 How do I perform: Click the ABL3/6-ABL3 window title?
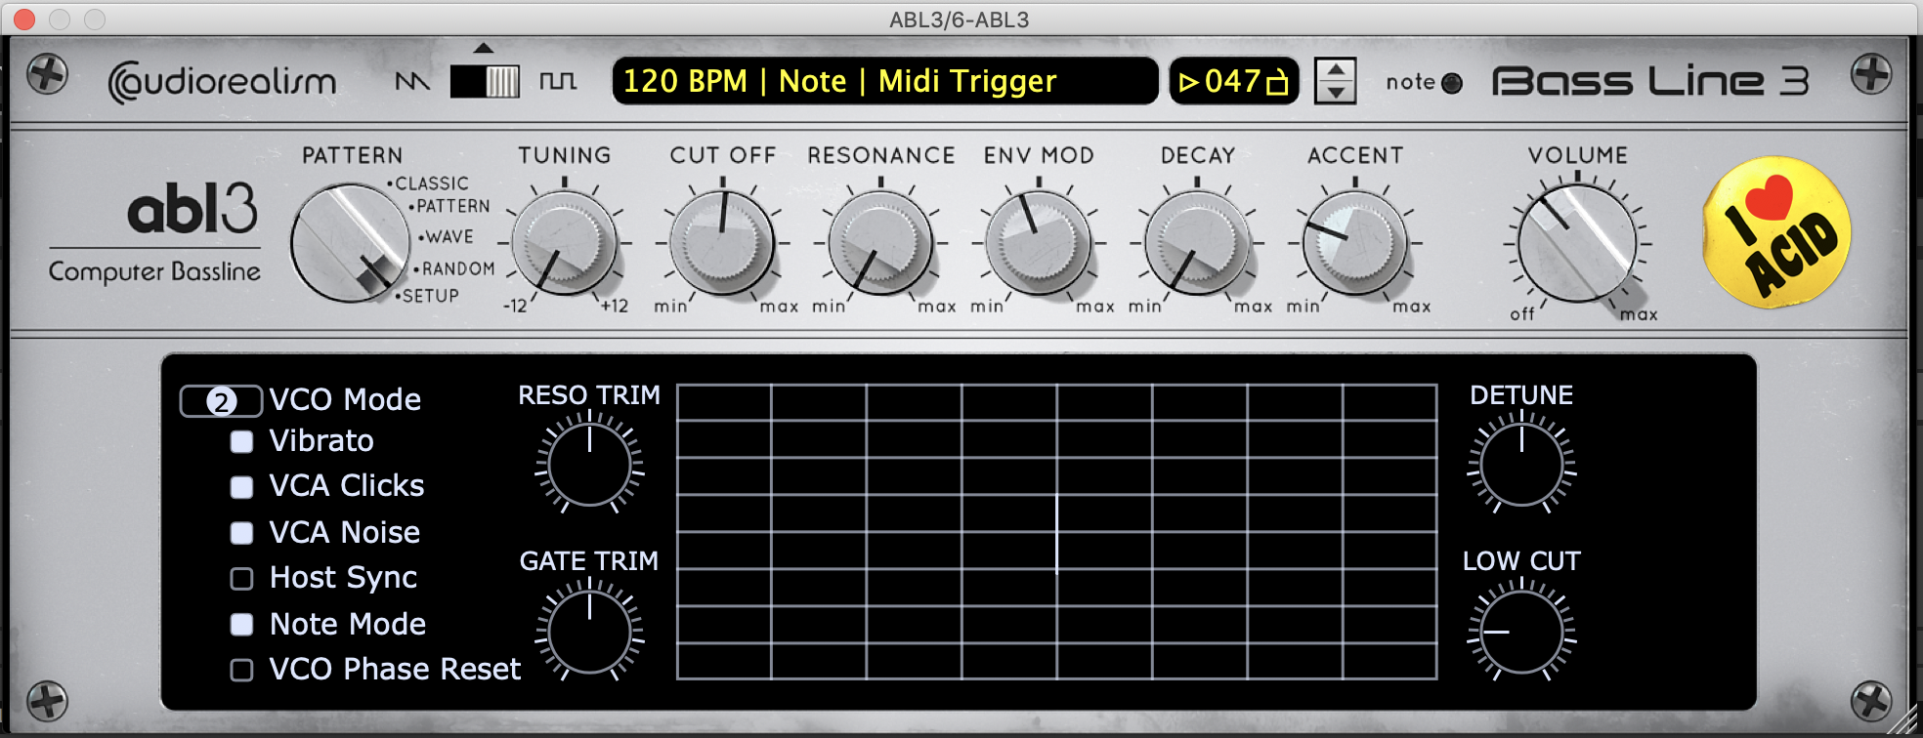coord(959,20)
